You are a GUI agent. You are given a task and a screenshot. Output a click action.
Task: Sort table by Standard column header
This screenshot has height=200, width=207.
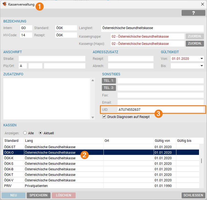coord(12,141)
